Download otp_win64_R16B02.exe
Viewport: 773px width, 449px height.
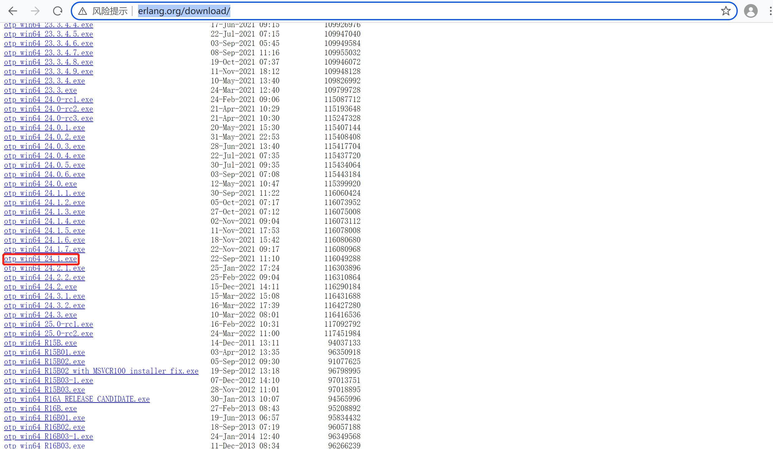coord(45,427)
